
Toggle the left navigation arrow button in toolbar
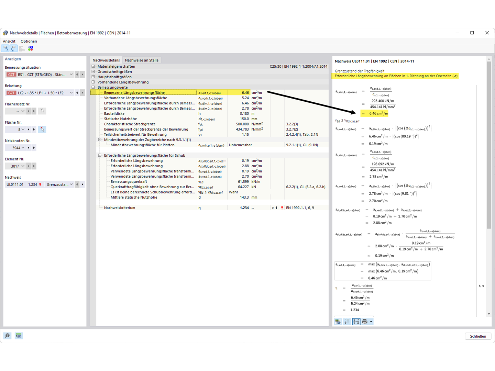pos(6,48)
